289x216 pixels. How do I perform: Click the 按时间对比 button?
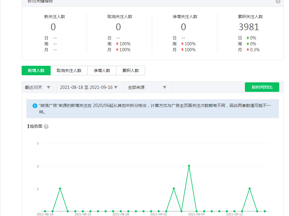coord(262,87)
